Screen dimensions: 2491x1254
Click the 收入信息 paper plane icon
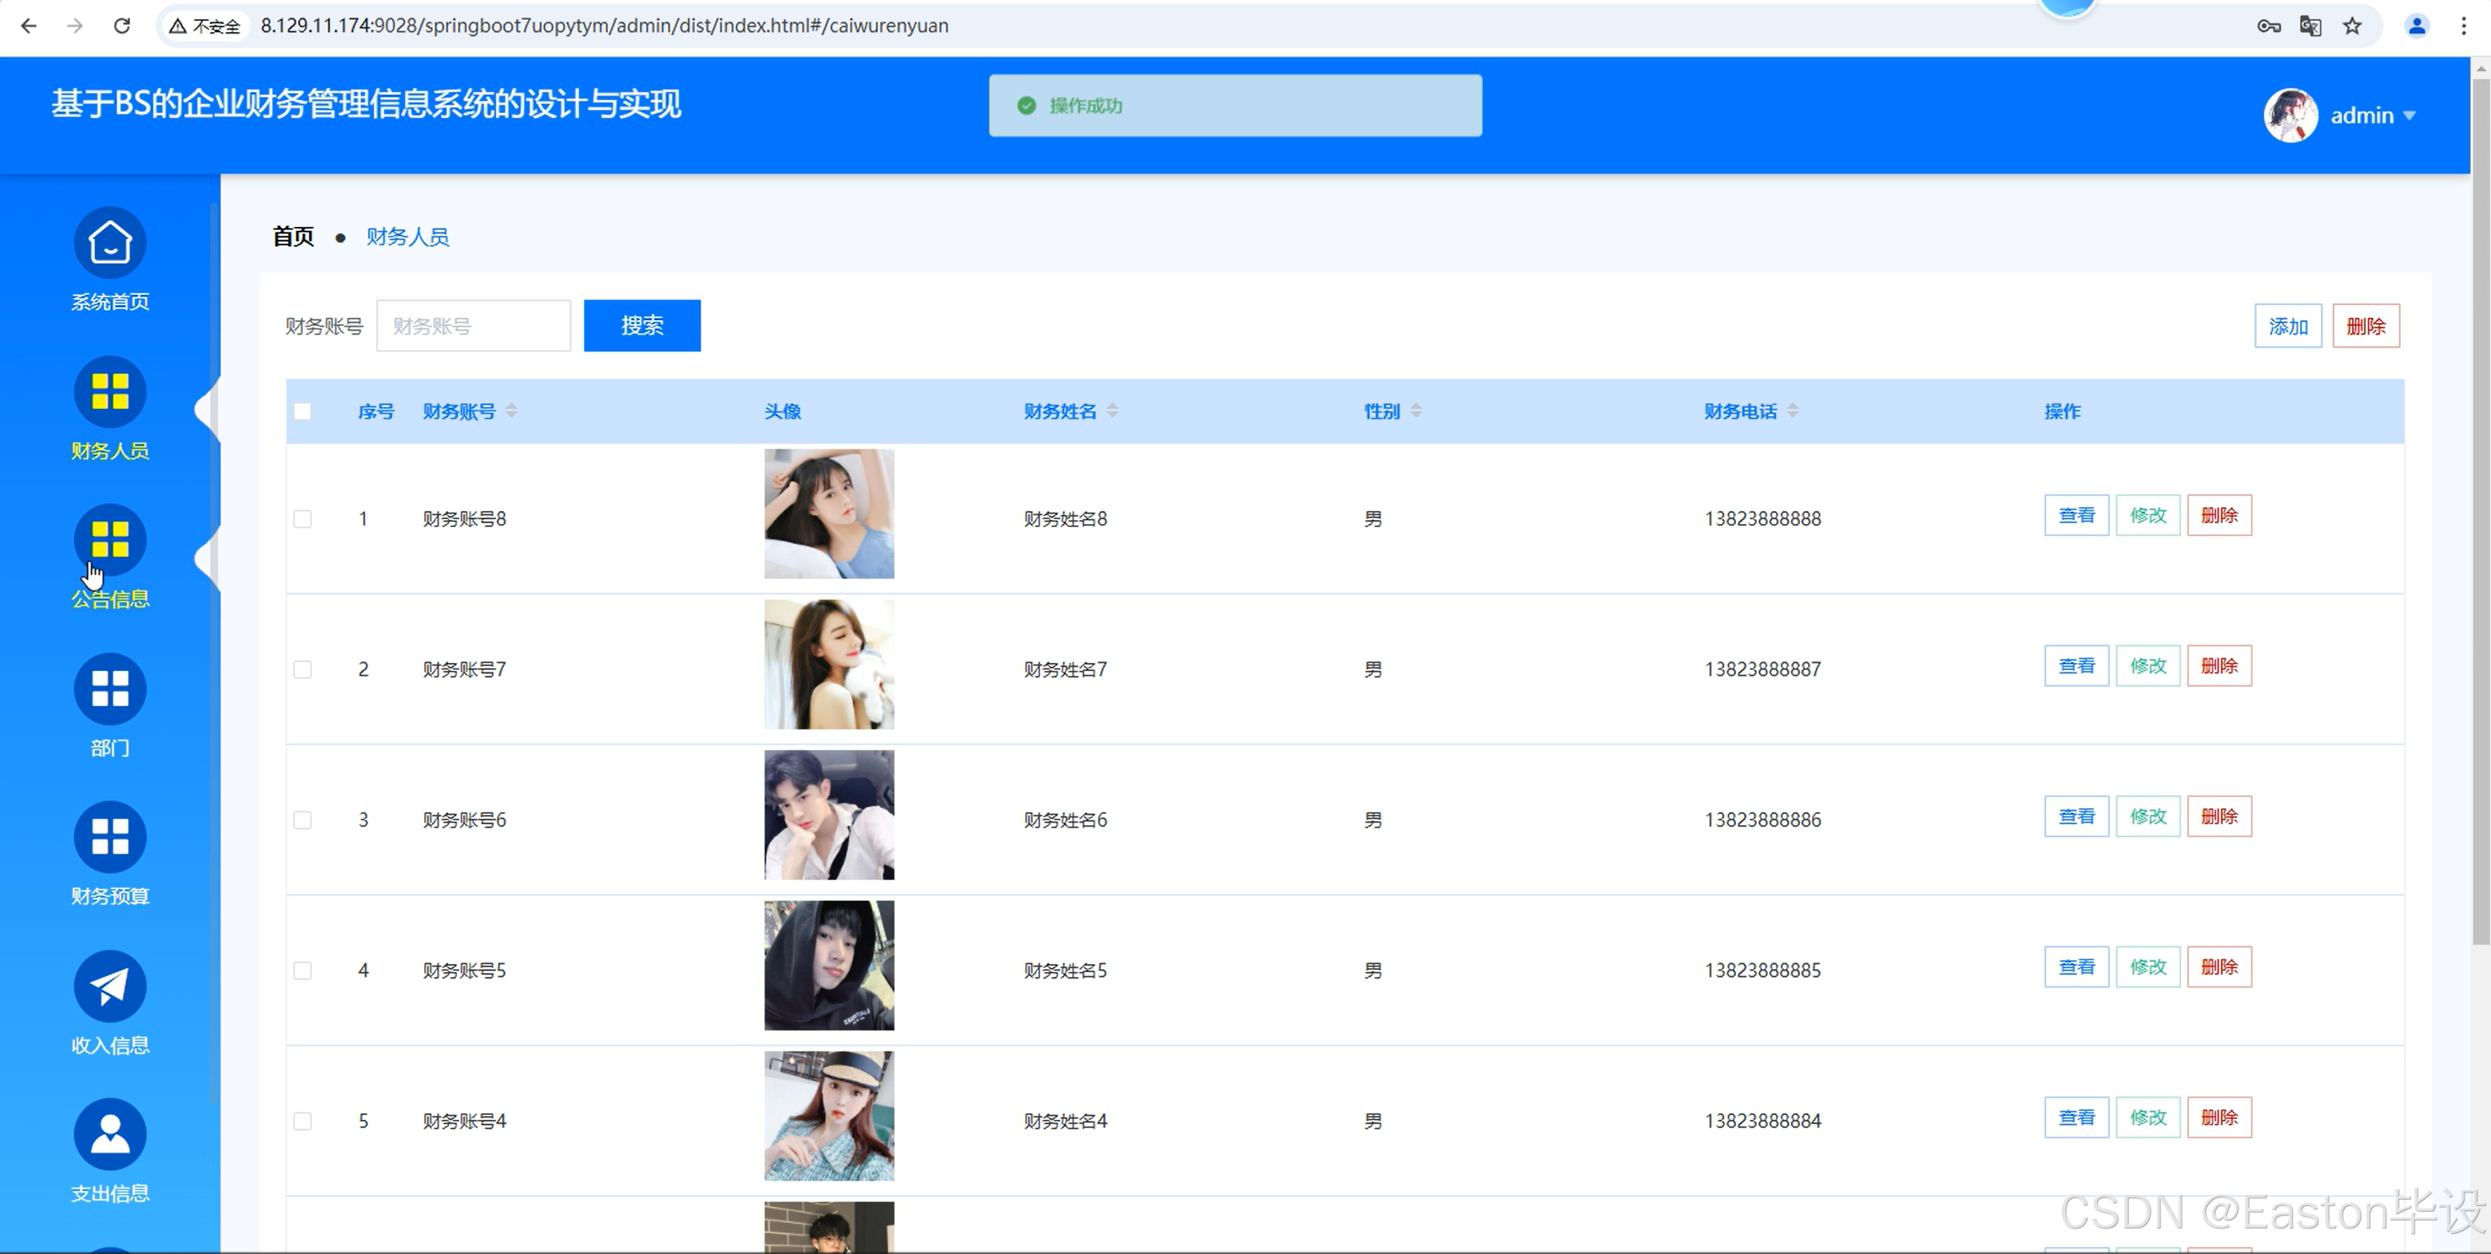click(x=109, y=986)
